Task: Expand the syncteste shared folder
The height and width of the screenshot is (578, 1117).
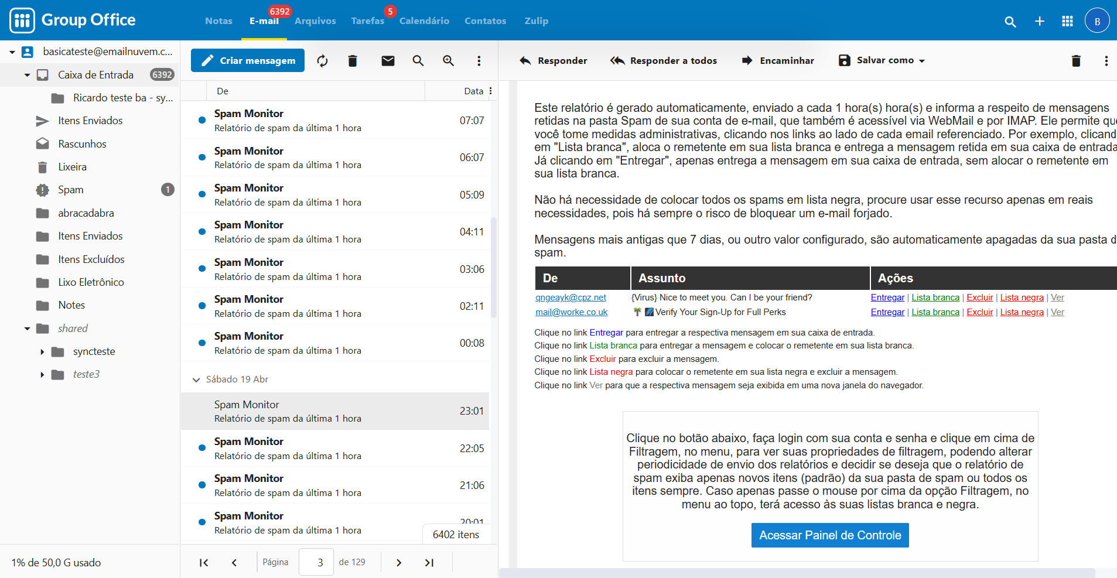Action: click(x=42, y=352)
